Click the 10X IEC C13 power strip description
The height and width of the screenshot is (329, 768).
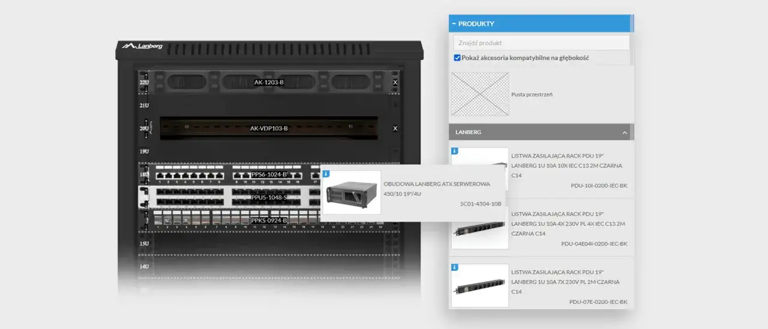tap(567, 165)
